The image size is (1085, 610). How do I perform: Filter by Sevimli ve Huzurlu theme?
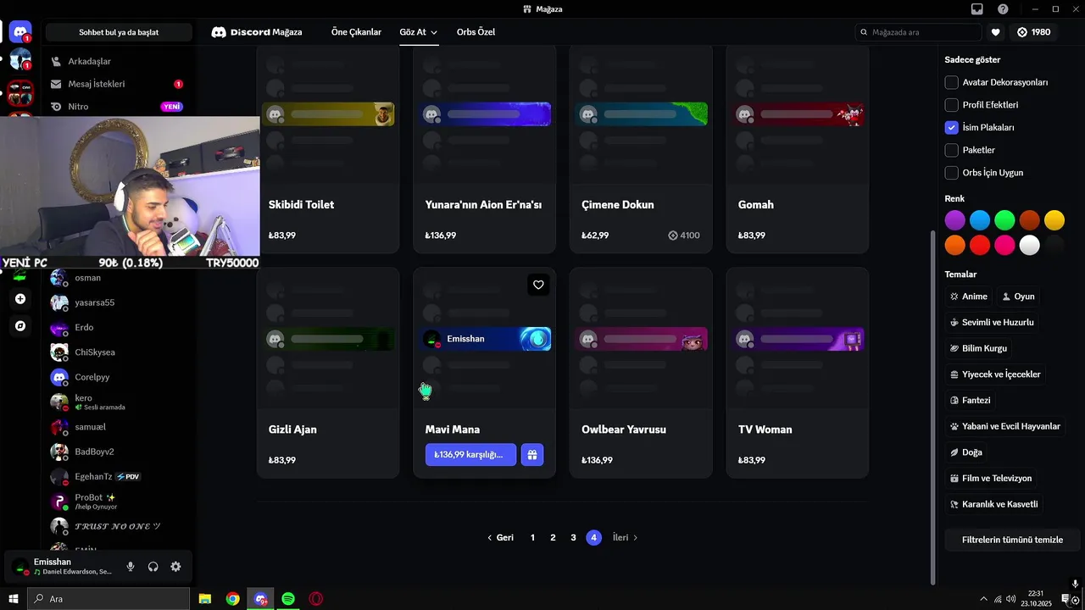[992, 323]
